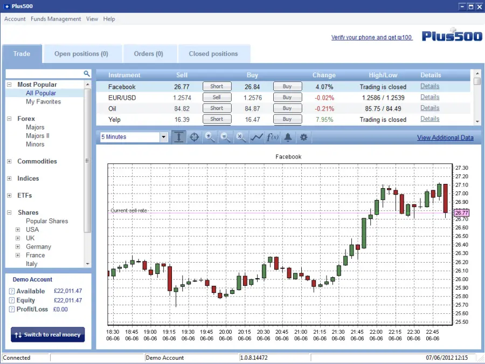This screenshot has width=485, height=364.
Task: Open the chart settings gear icon
Action: (303, 137)
